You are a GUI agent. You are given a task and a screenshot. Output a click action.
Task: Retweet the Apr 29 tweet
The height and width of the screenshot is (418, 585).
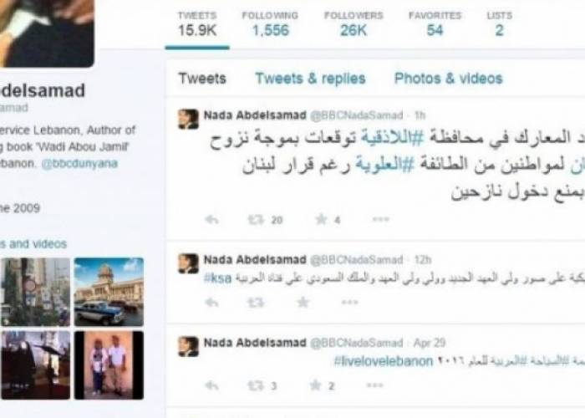click(256, 385)
